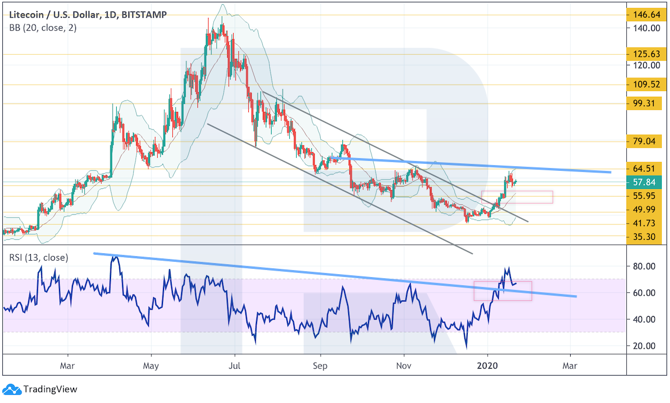Click the RSI 60.00 axis value
670x403 pixels.
click(x=644, y=293)
